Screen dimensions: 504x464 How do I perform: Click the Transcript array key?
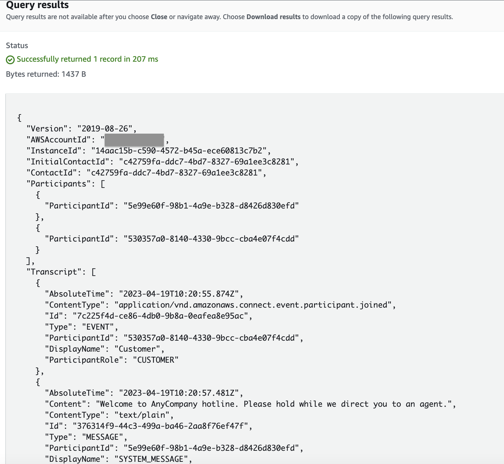coord(54,272)
